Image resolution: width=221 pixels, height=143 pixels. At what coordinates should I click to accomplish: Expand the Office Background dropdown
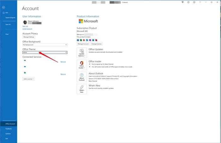(45, 45)
